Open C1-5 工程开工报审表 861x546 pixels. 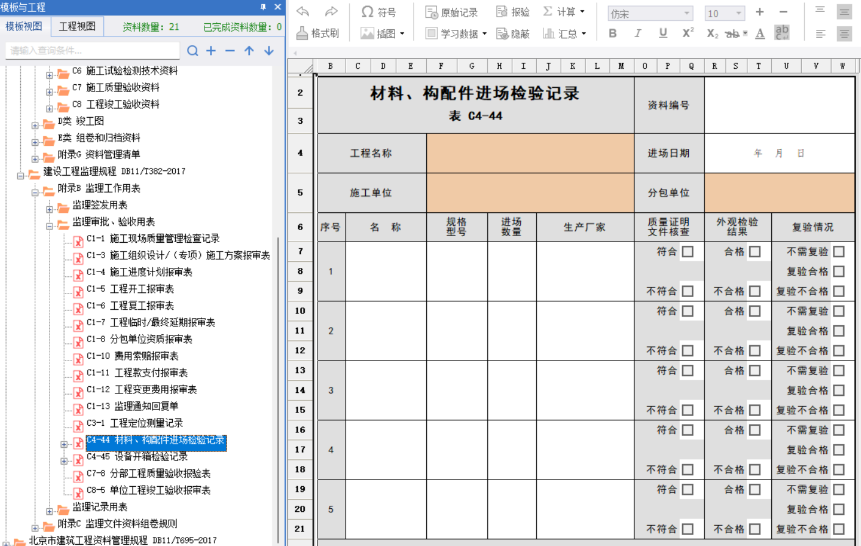130,289
